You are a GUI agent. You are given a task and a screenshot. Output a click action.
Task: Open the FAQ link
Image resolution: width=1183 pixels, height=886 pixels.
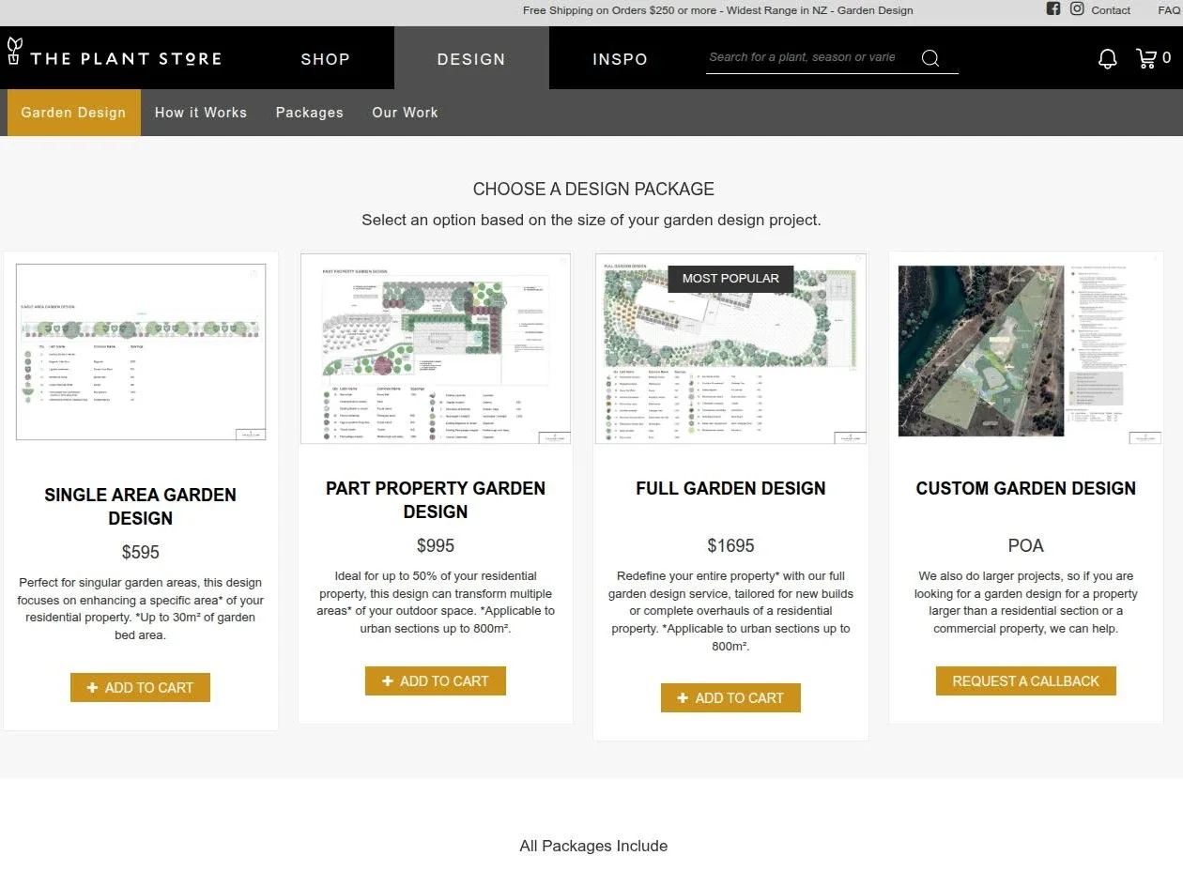point(1169,10)
